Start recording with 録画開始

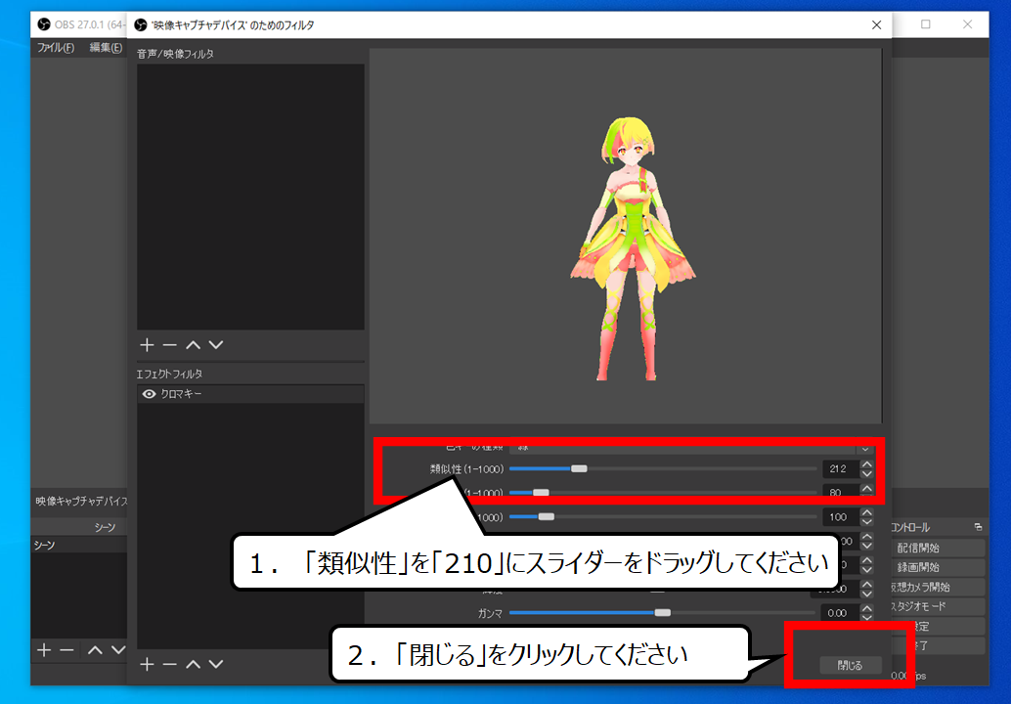click(938, 567)
